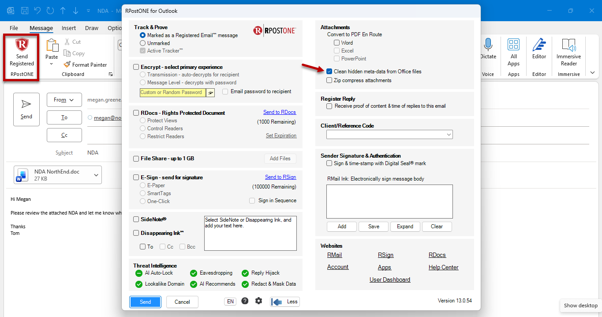The image size is (602, 317).
Task: Collapse the ribbon with chevron at right
Action: (x=592, y=73)
